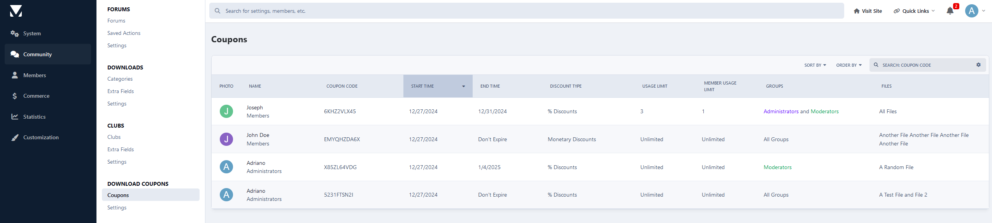Open Clubs link in sidebar
This screenshot has width=992, height=223.
114,137
